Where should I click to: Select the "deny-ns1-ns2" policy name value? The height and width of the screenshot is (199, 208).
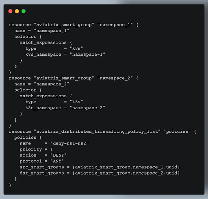pyautogui.click(x=69, y=143)
